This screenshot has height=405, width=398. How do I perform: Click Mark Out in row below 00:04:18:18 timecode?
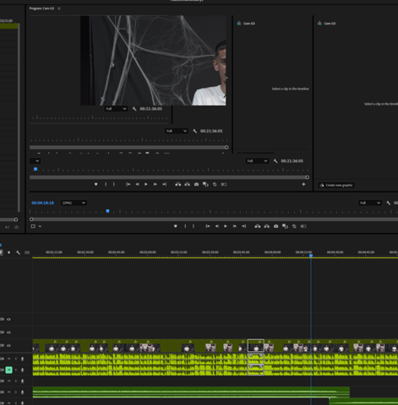(x=194, y=226)
